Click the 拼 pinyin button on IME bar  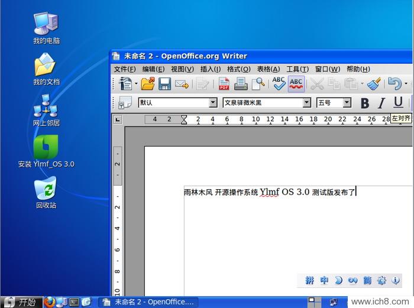[x=310, y=280]
